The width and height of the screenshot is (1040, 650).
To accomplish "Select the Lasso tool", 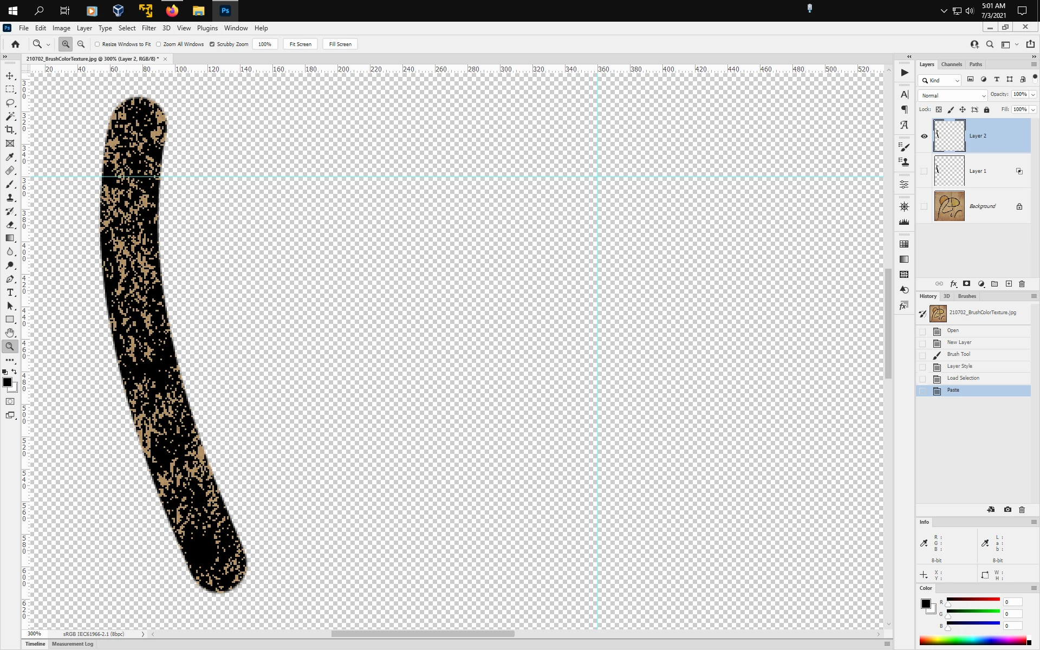I will click(10, 102).
